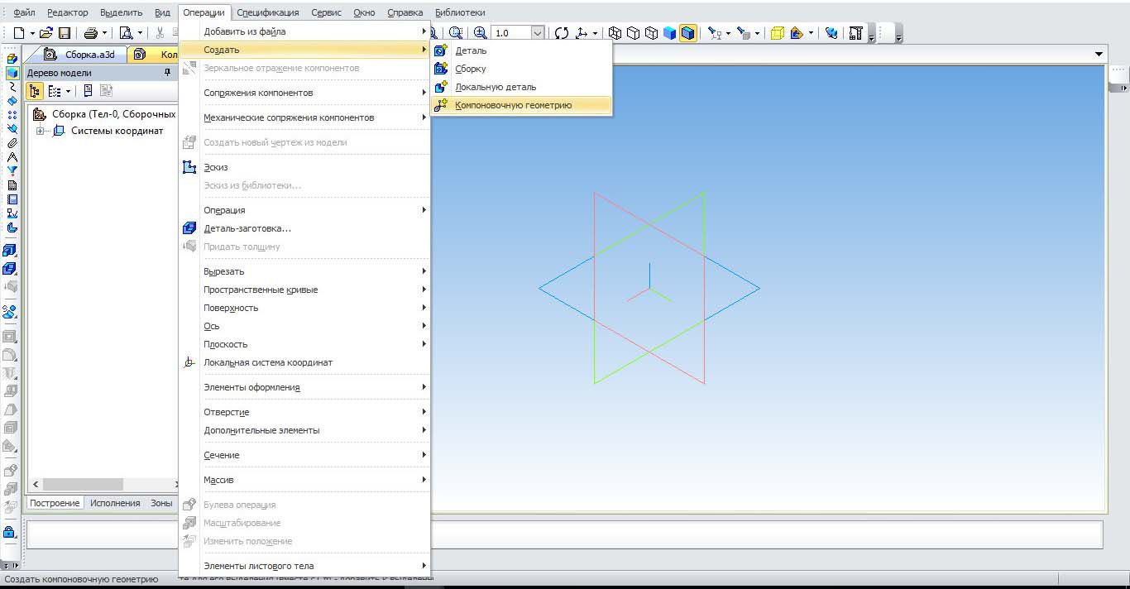Open file with the folder icon
The image size is (1130, 589).
[x=46, y=33]
